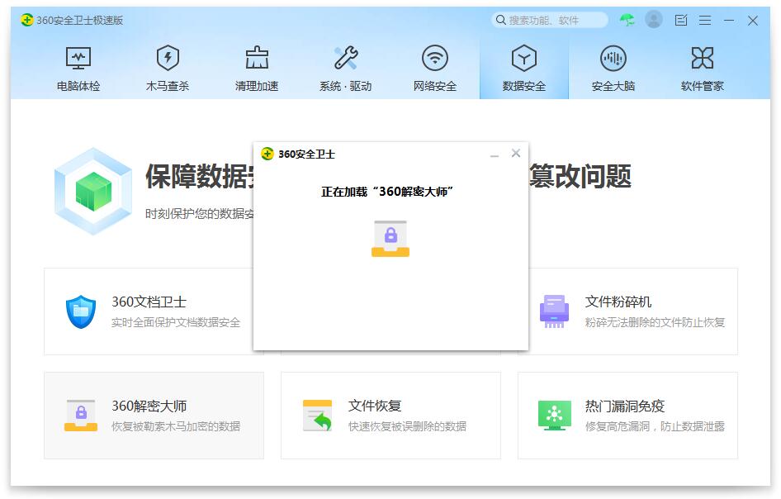The width and height of the screenshot is (781, 499).
Task: Click 实时全面保护文档数据安全 description text
Action: point(176,322)
